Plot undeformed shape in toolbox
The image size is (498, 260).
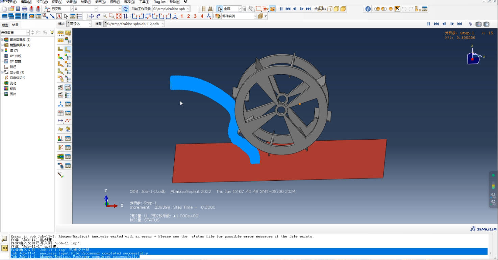click(60, 49)
